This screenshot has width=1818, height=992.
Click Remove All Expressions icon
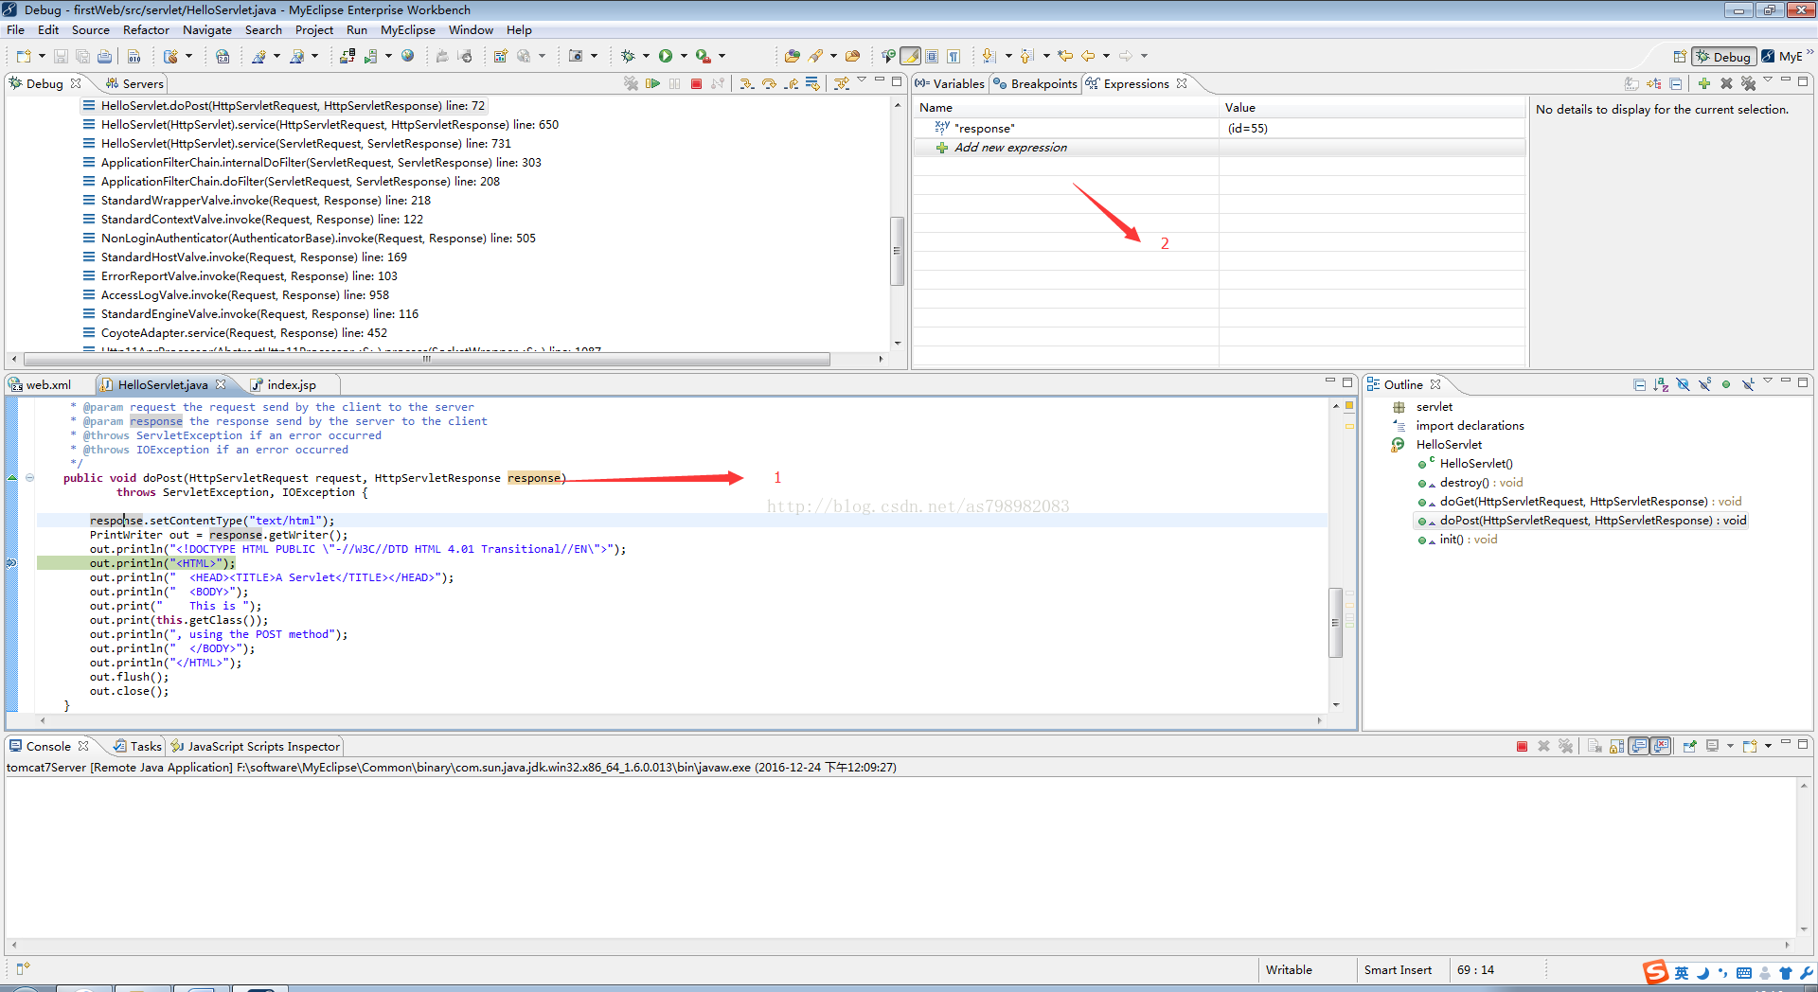click(1748, 83)
